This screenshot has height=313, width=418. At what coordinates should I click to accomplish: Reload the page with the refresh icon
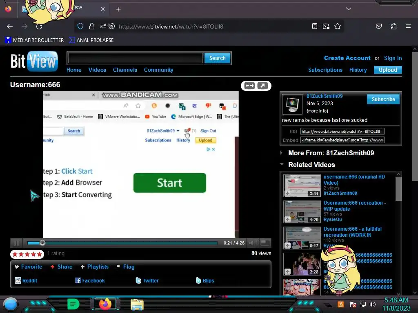coord(39,26)
